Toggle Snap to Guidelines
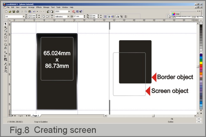 [x=109, y=16]
